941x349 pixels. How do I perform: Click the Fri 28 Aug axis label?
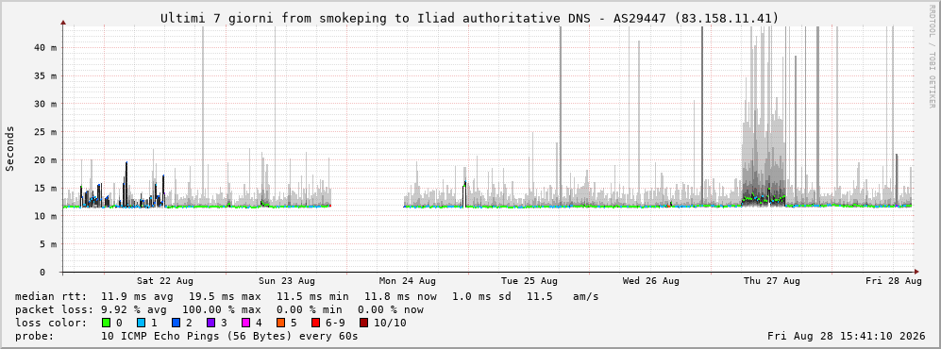point(894,281)
